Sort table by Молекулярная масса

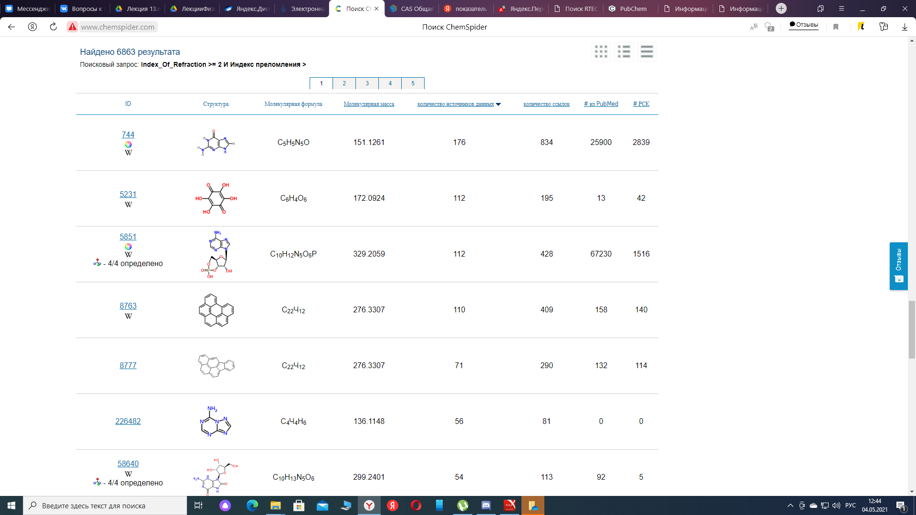[x=369, y=104]
